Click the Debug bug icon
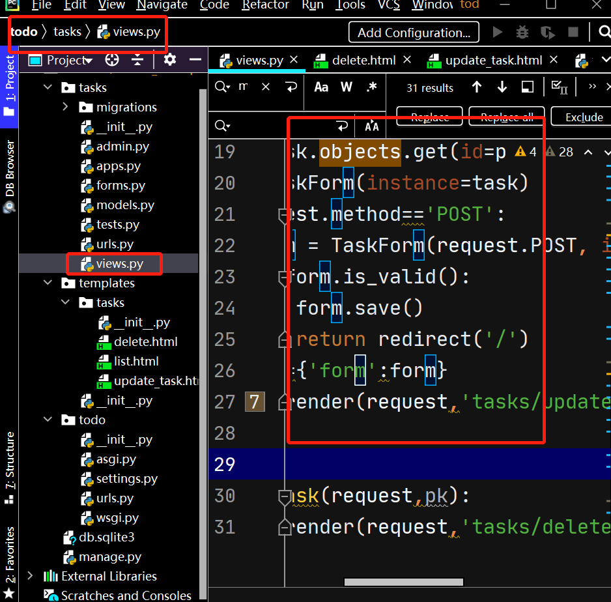The width and height of the screenshot is (611, 602). click(522, 32)
